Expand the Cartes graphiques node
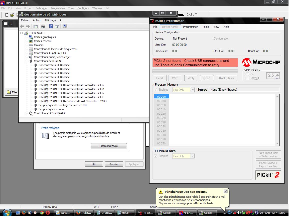 (26, 37)
